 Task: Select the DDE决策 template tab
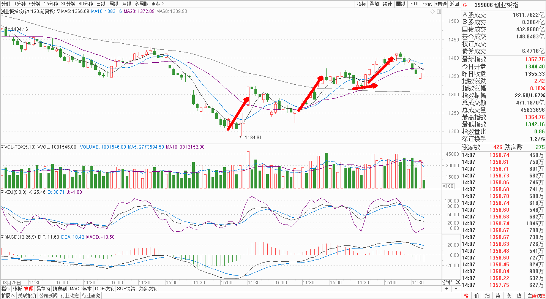[x=104, y=289]
